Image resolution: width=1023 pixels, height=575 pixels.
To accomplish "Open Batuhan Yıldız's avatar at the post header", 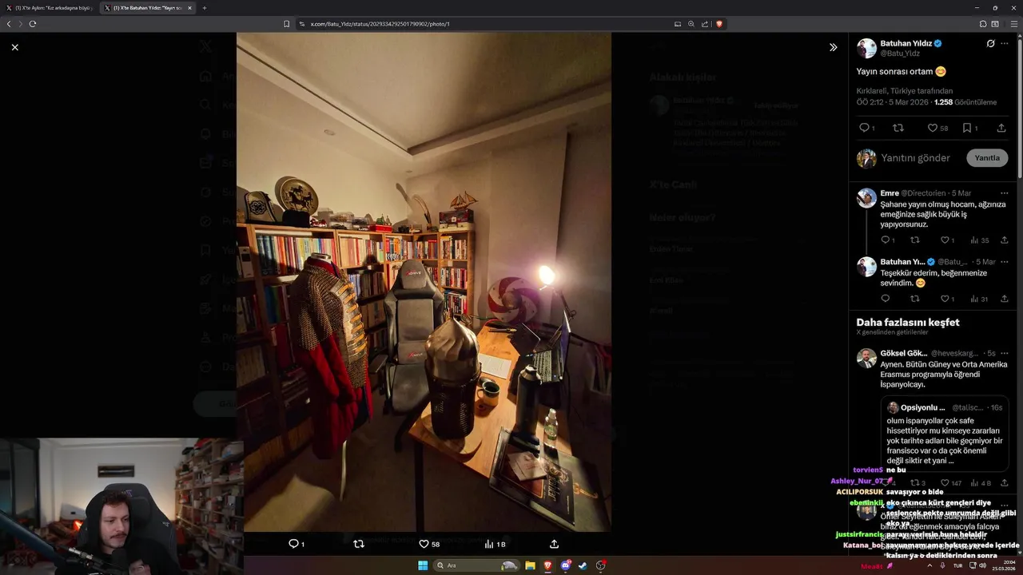I will (866, 48).
